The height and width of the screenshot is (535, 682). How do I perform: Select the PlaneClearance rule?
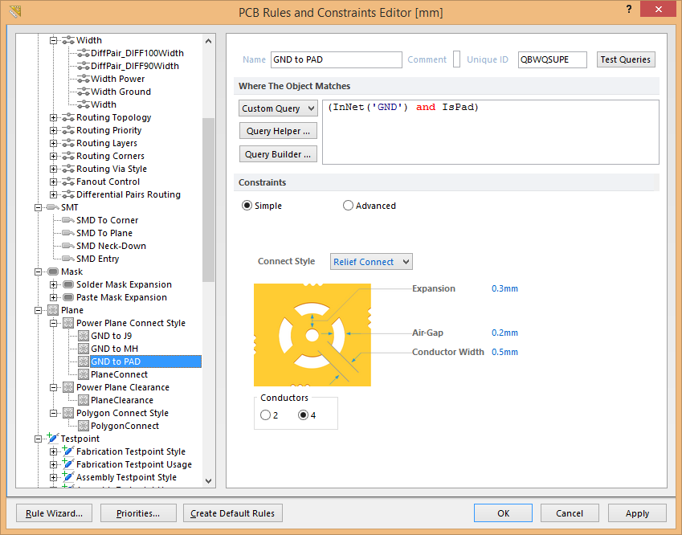[x=122, y=400]
